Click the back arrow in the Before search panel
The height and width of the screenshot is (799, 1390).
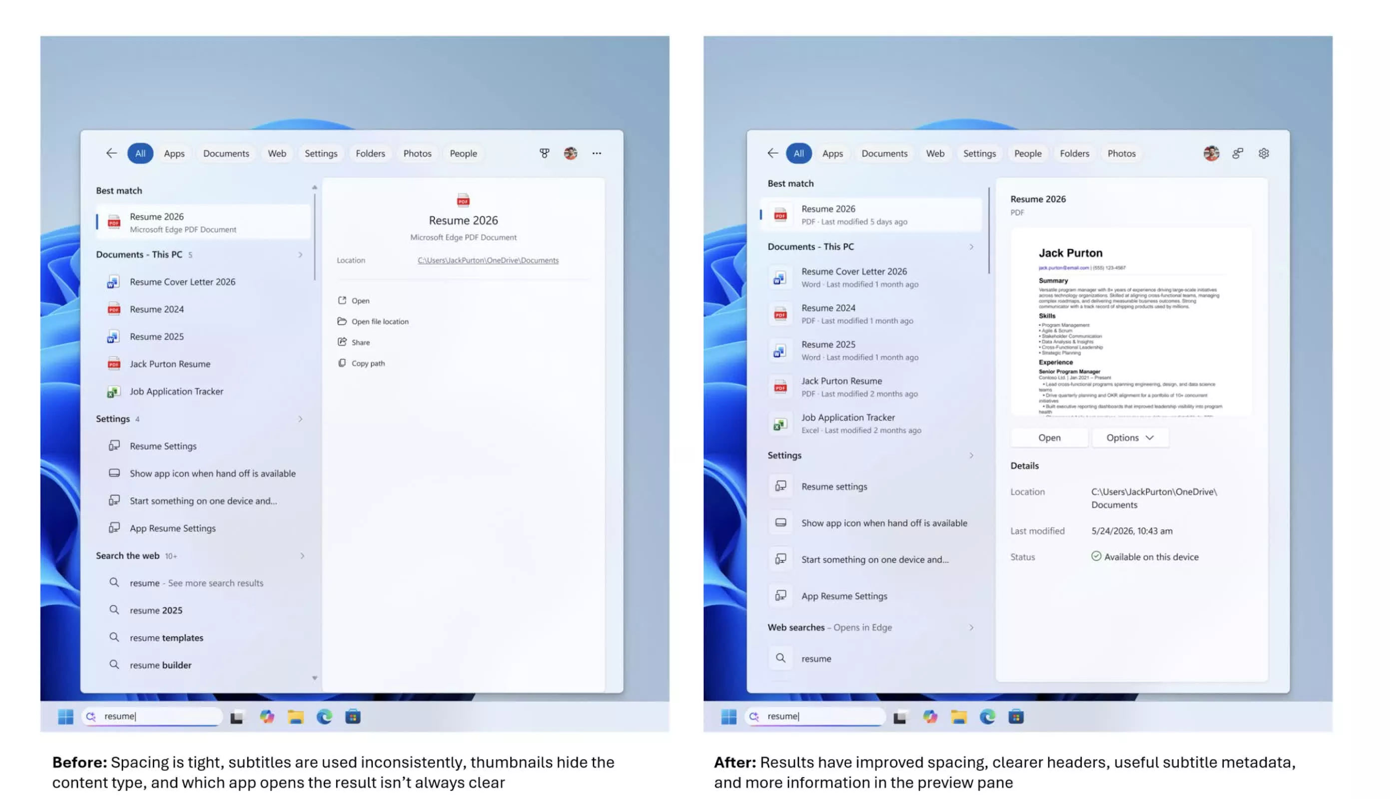click(x=111, y=153)
